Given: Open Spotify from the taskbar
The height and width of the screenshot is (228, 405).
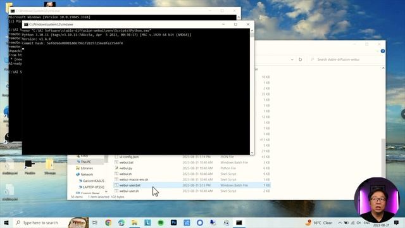Looking at the screenshot, I should (x=161, y=222).
